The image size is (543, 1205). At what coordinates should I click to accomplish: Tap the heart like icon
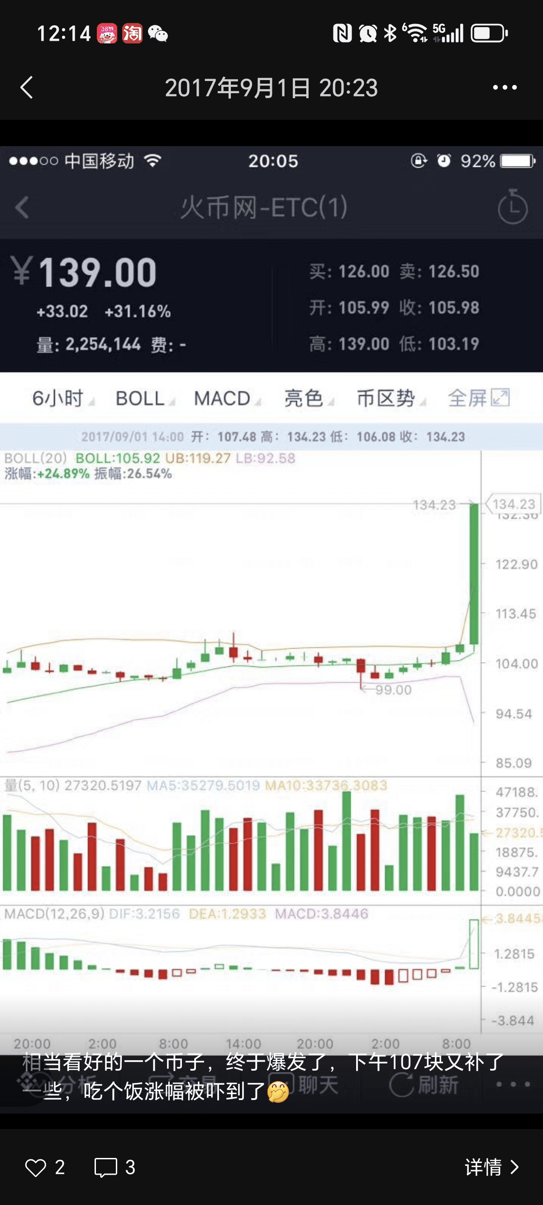[x=36, y=1167]
